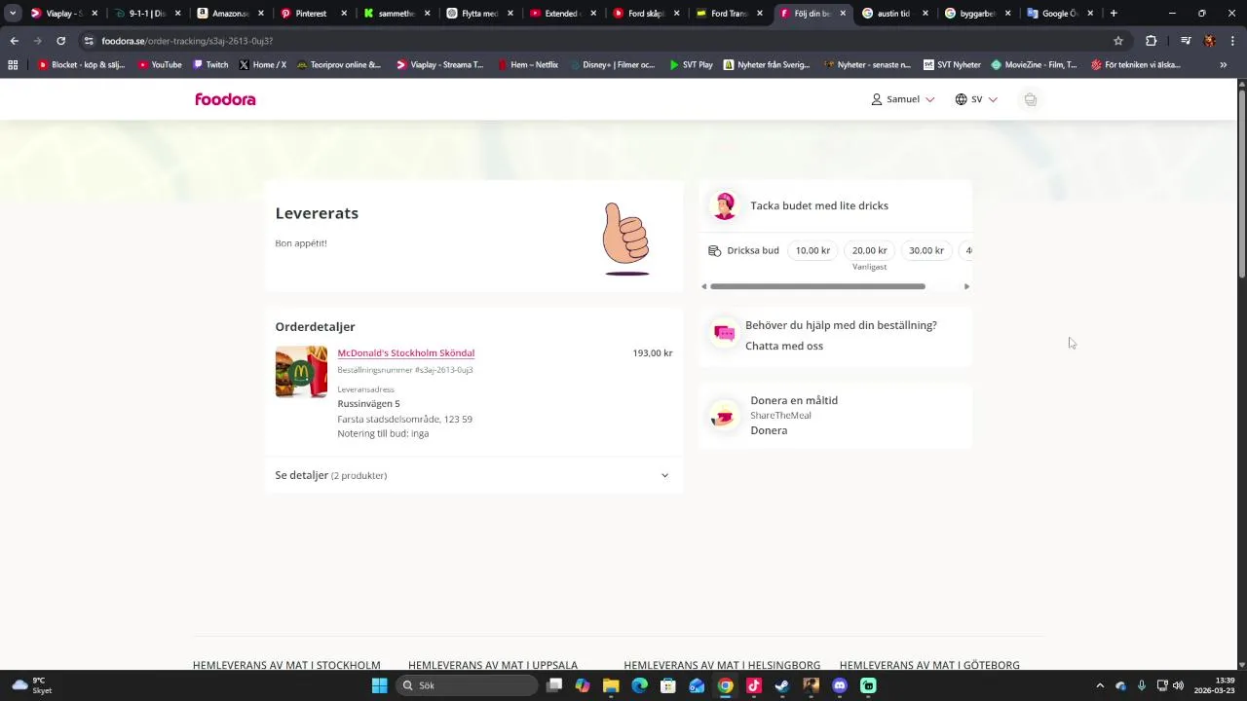Open the weather widget showing 9°C
Screen dimensions: 1247x701
pos(32,685)
